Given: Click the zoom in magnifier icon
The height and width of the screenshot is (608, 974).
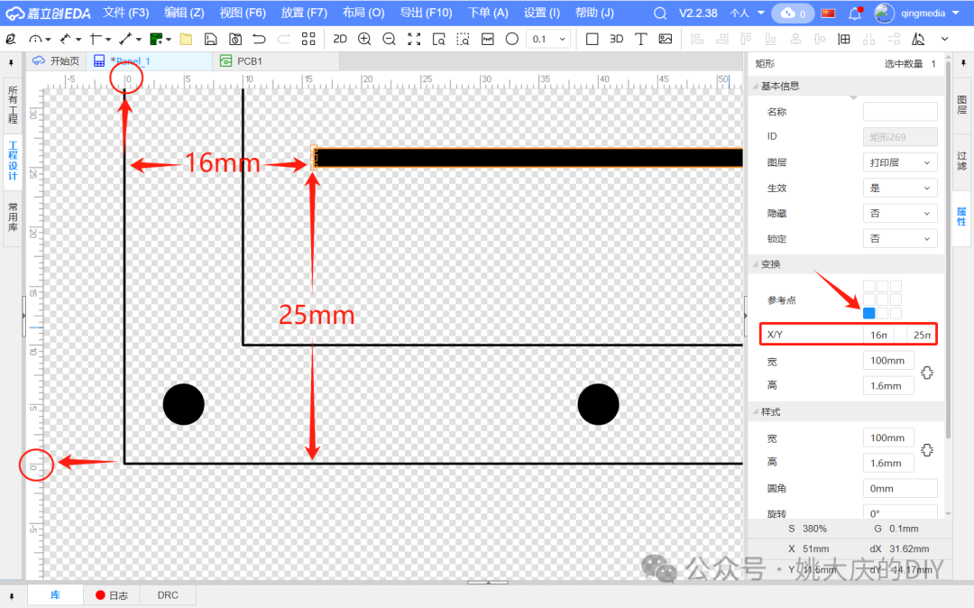Looking at the screenshot, I should 364,39.
